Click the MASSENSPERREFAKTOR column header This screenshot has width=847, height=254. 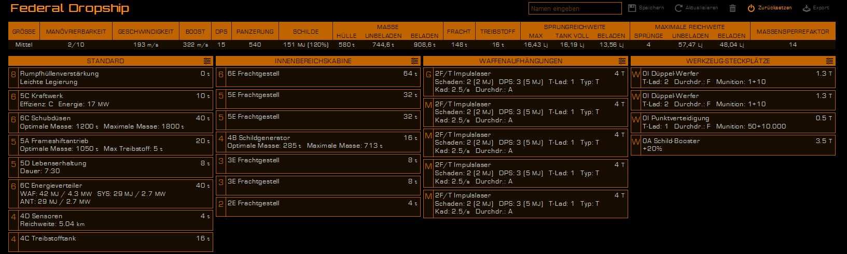tap(793, 32)
